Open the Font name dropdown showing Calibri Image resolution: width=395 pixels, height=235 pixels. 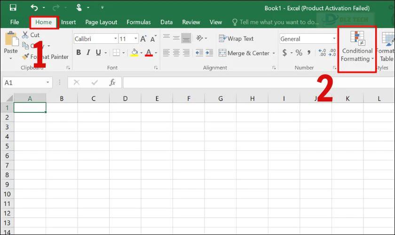coord(96,39)
